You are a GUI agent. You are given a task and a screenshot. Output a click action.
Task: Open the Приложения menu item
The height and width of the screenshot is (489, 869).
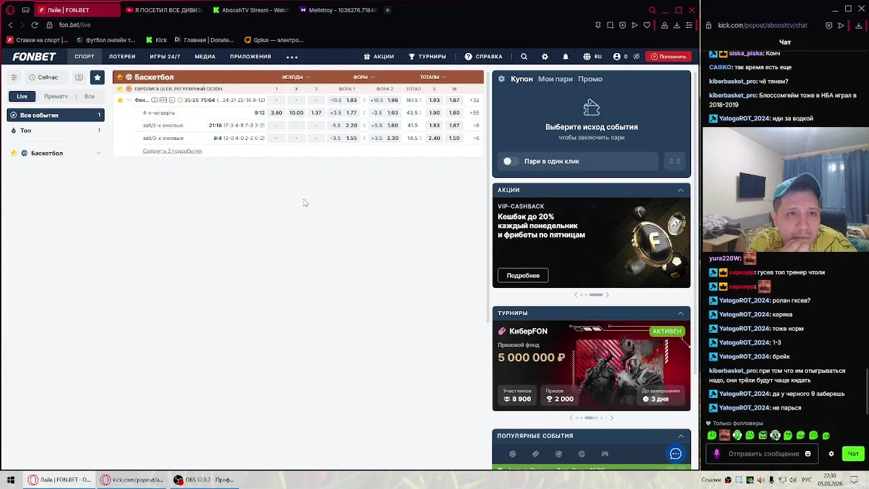click(x=251, y=57)
